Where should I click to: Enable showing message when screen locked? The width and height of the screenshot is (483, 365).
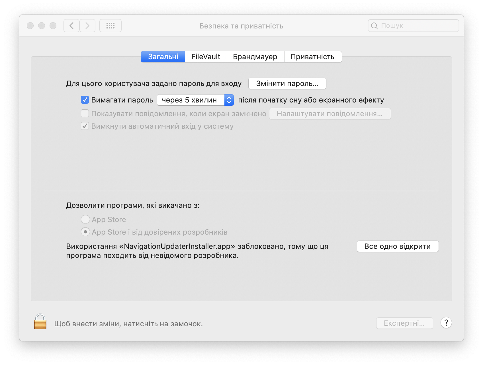[x=85, y=114]
